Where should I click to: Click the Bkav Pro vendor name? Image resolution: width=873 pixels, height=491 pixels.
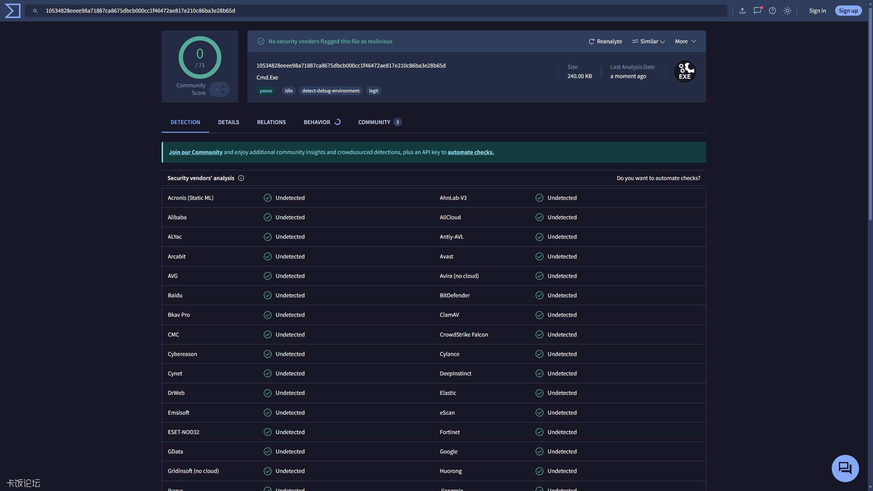179,315
